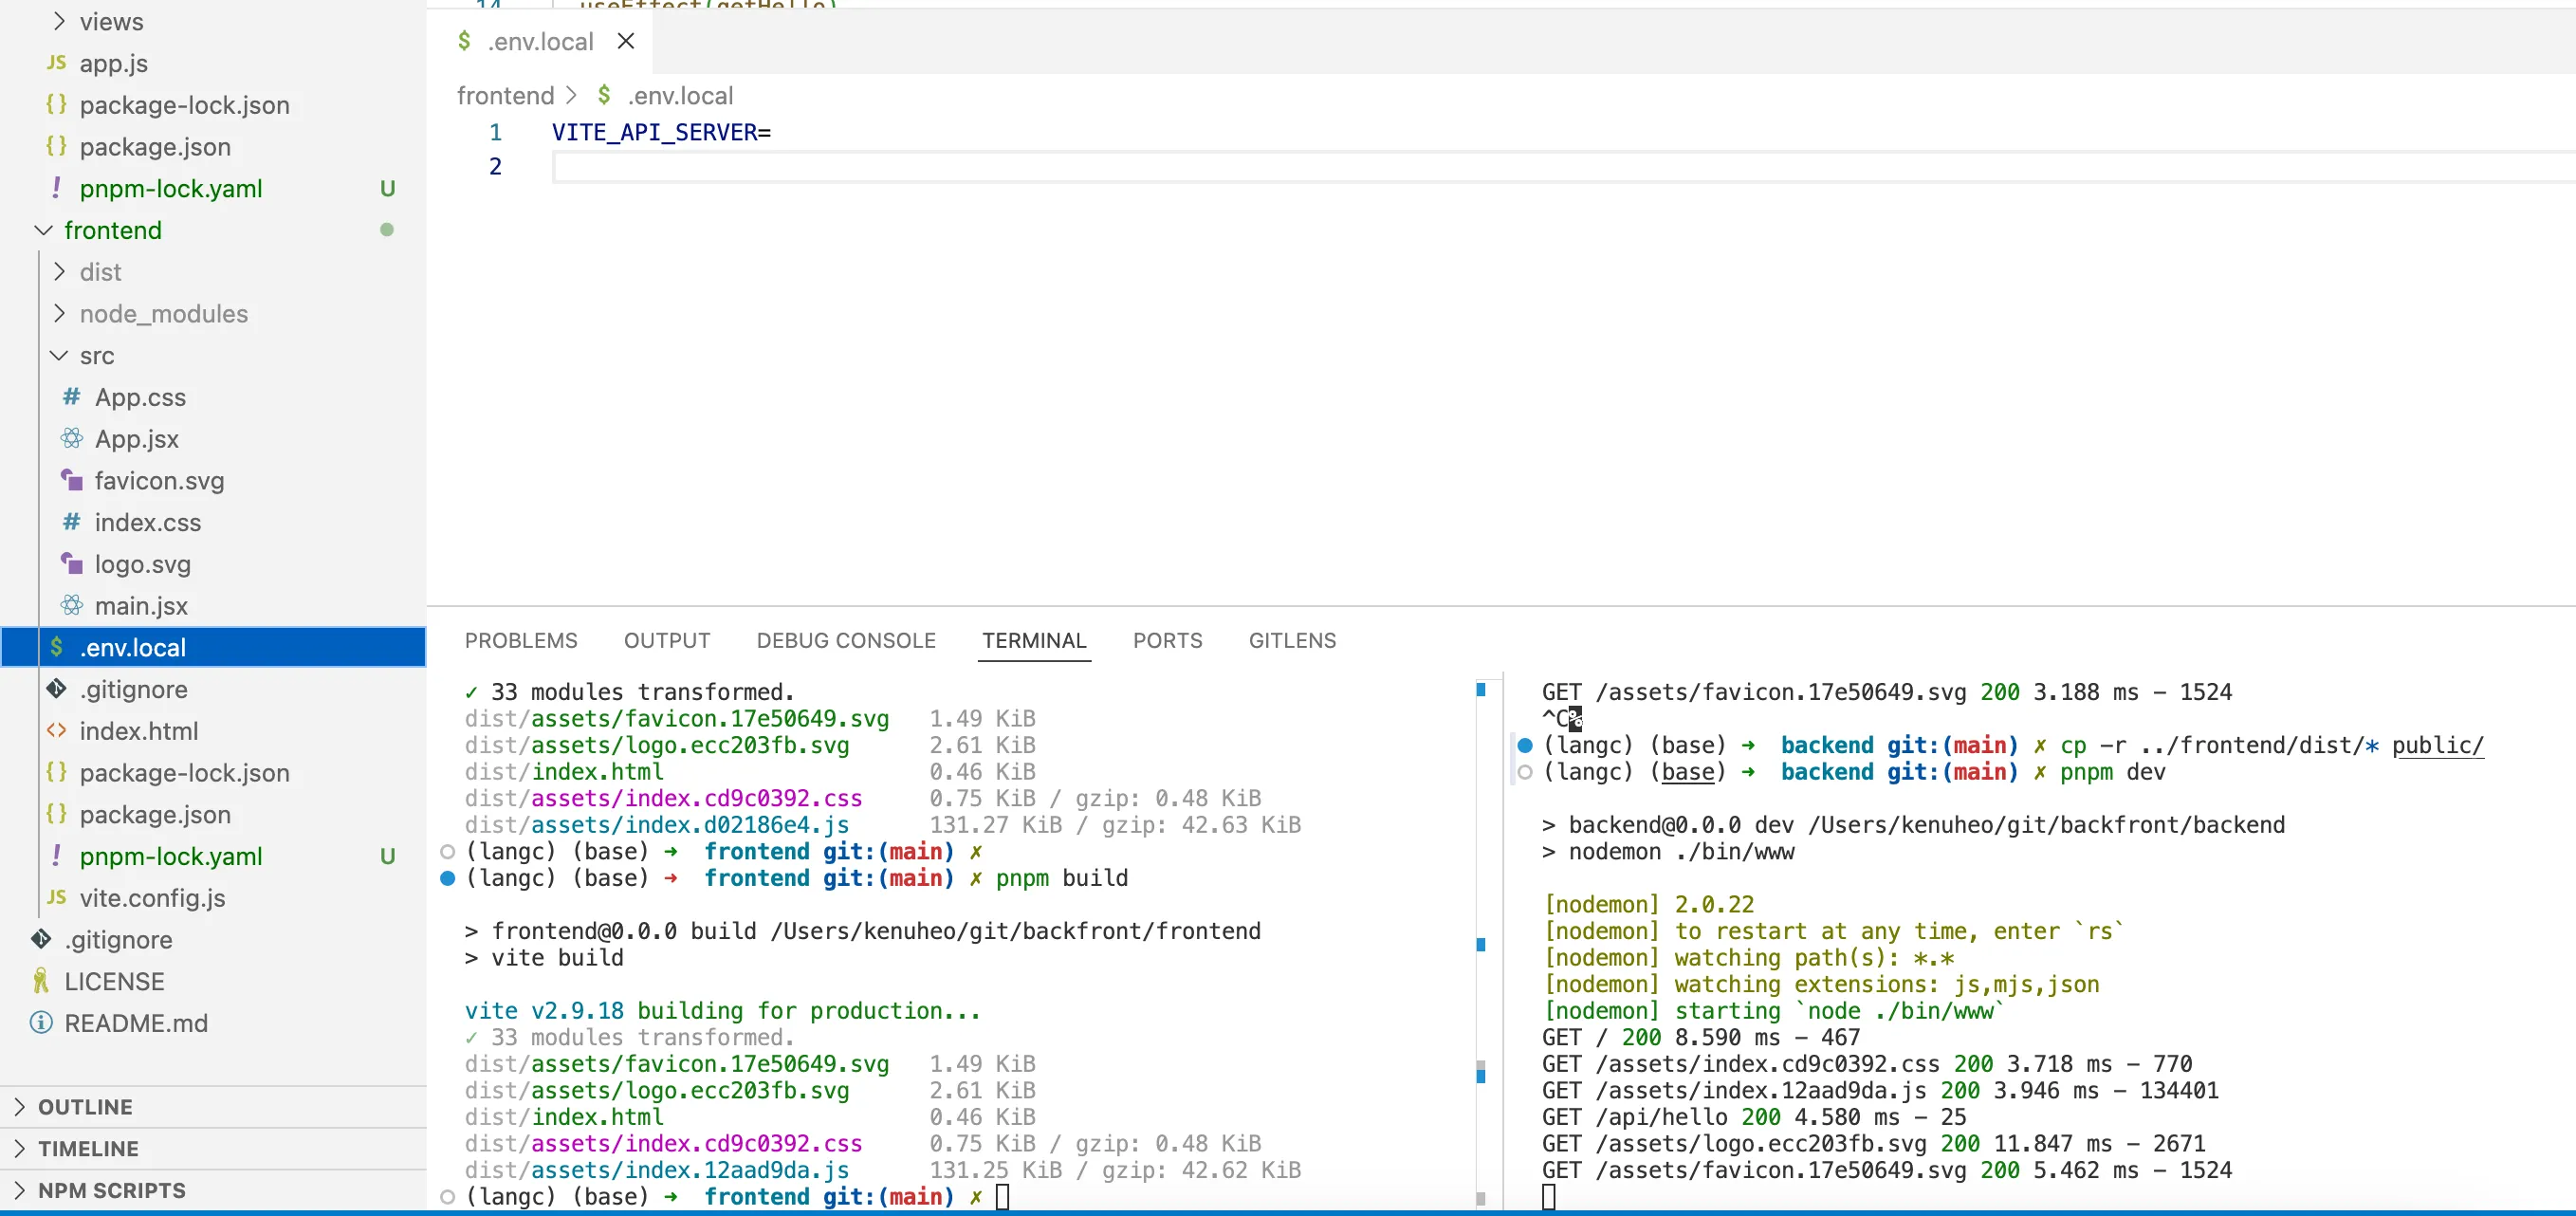The image size is (2576, 1216).
Task: Click vite.config.js JS icon
Action: coord(57,898)
